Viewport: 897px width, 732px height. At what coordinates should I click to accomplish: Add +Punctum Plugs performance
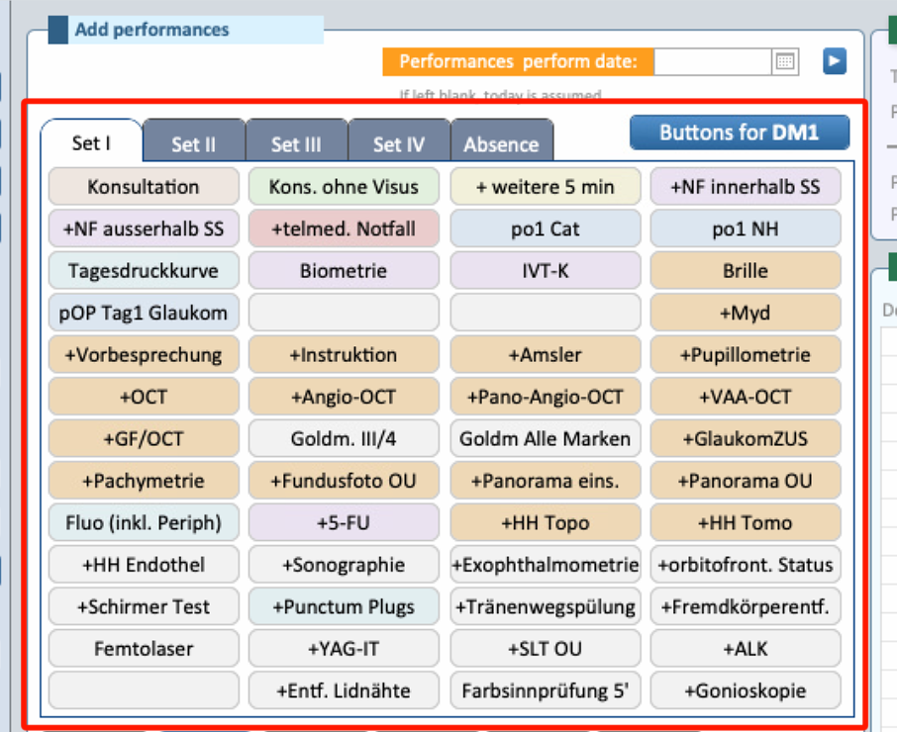344,606
